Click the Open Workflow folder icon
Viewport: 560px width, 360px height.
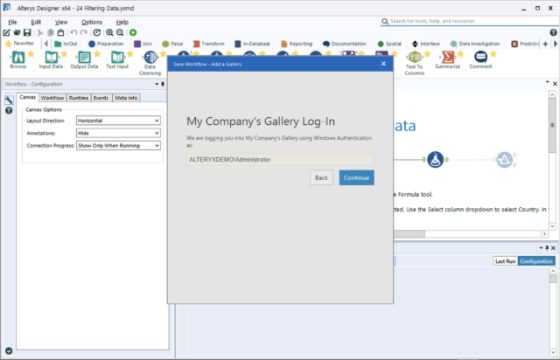point(17,32)
